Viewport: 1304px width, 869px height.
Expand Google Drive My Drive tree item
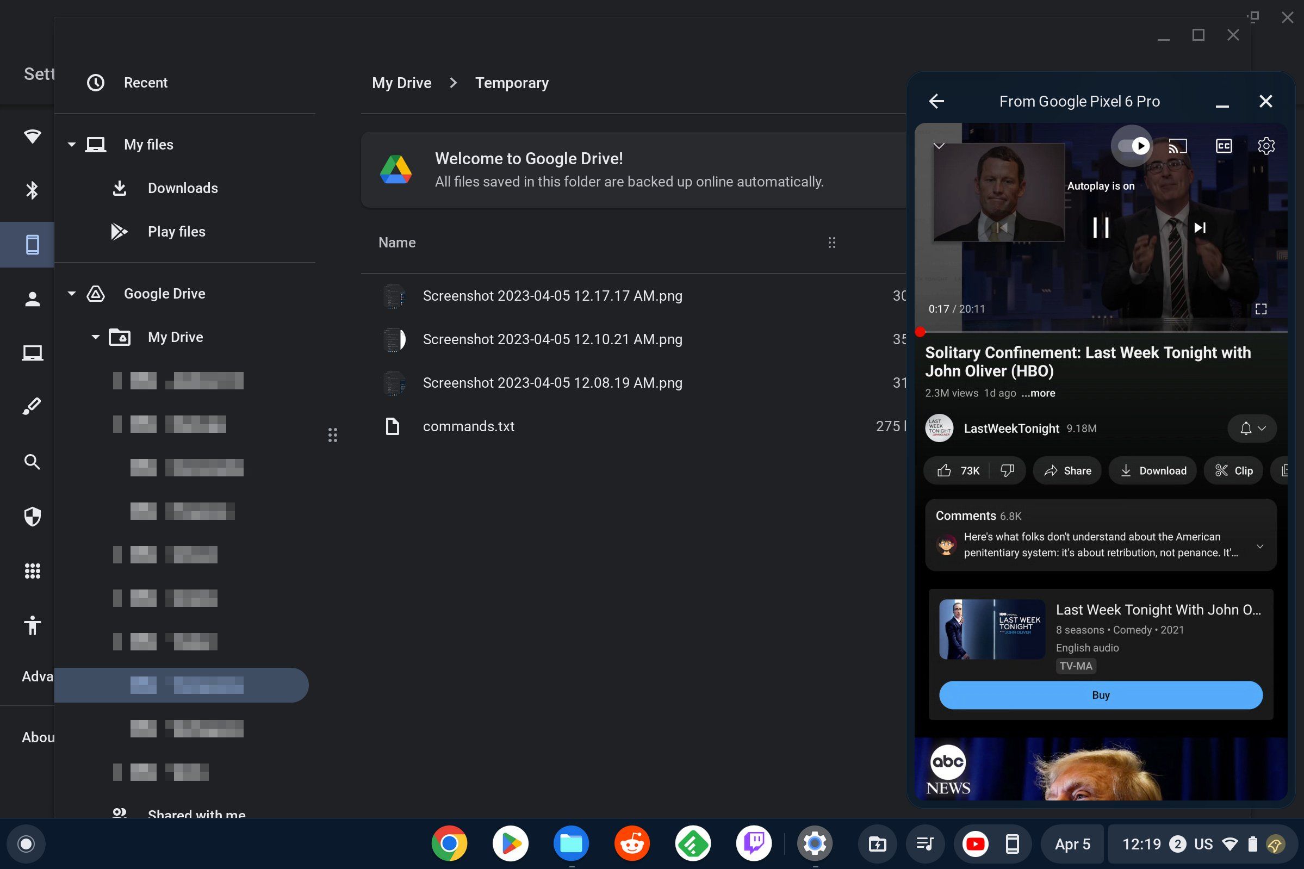[95, 337]
